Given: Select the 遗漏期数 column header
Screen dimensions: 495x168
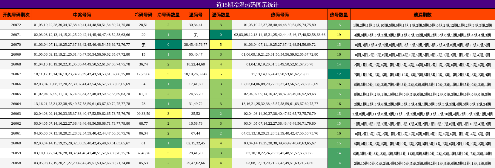Looking at the screenshot, I should [x=422, y=15].
